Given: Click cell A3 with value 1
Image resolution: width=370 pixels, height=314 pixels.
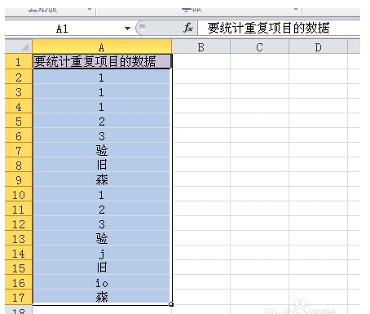Looking at the screenshot, I should (102, 91).
